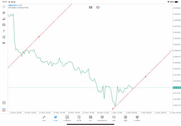Open chart settings sliders icon
181x126 pixels.
click(x=4, y=25)
